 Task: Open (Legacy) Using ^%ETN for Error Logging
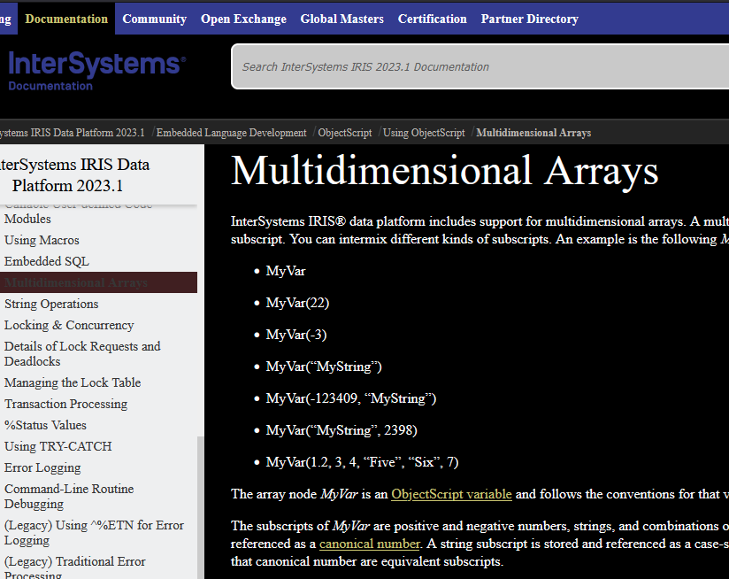click(94, 532)
